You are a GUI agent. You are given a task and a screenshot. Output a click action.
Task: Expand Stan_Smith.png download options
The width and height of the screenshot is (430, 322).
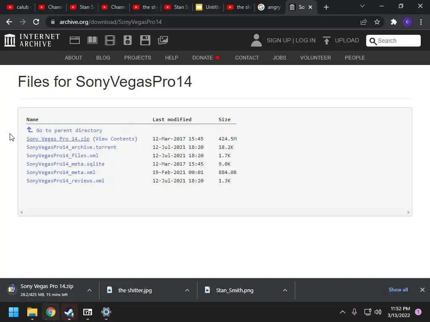tap(285, 290)
